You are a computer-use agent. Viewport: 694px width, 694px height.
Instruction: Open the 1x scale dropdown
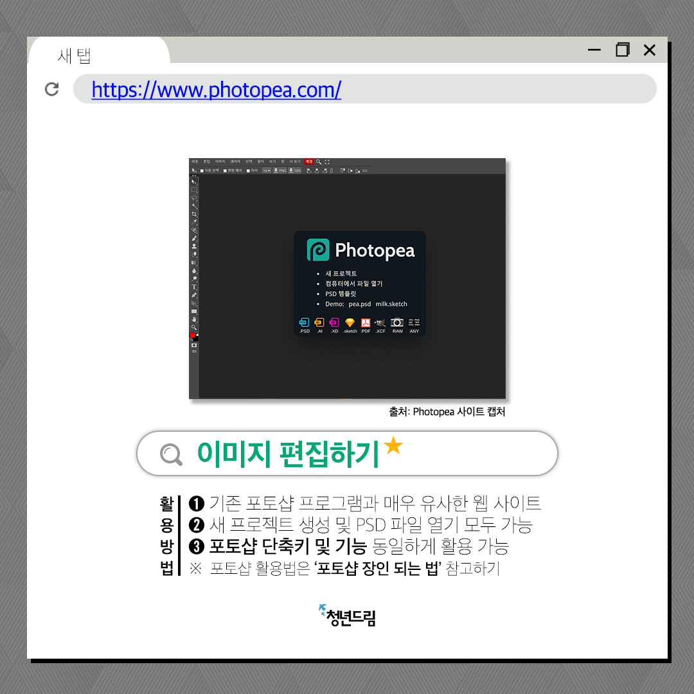pyautogui.click(x=266, y=171)
